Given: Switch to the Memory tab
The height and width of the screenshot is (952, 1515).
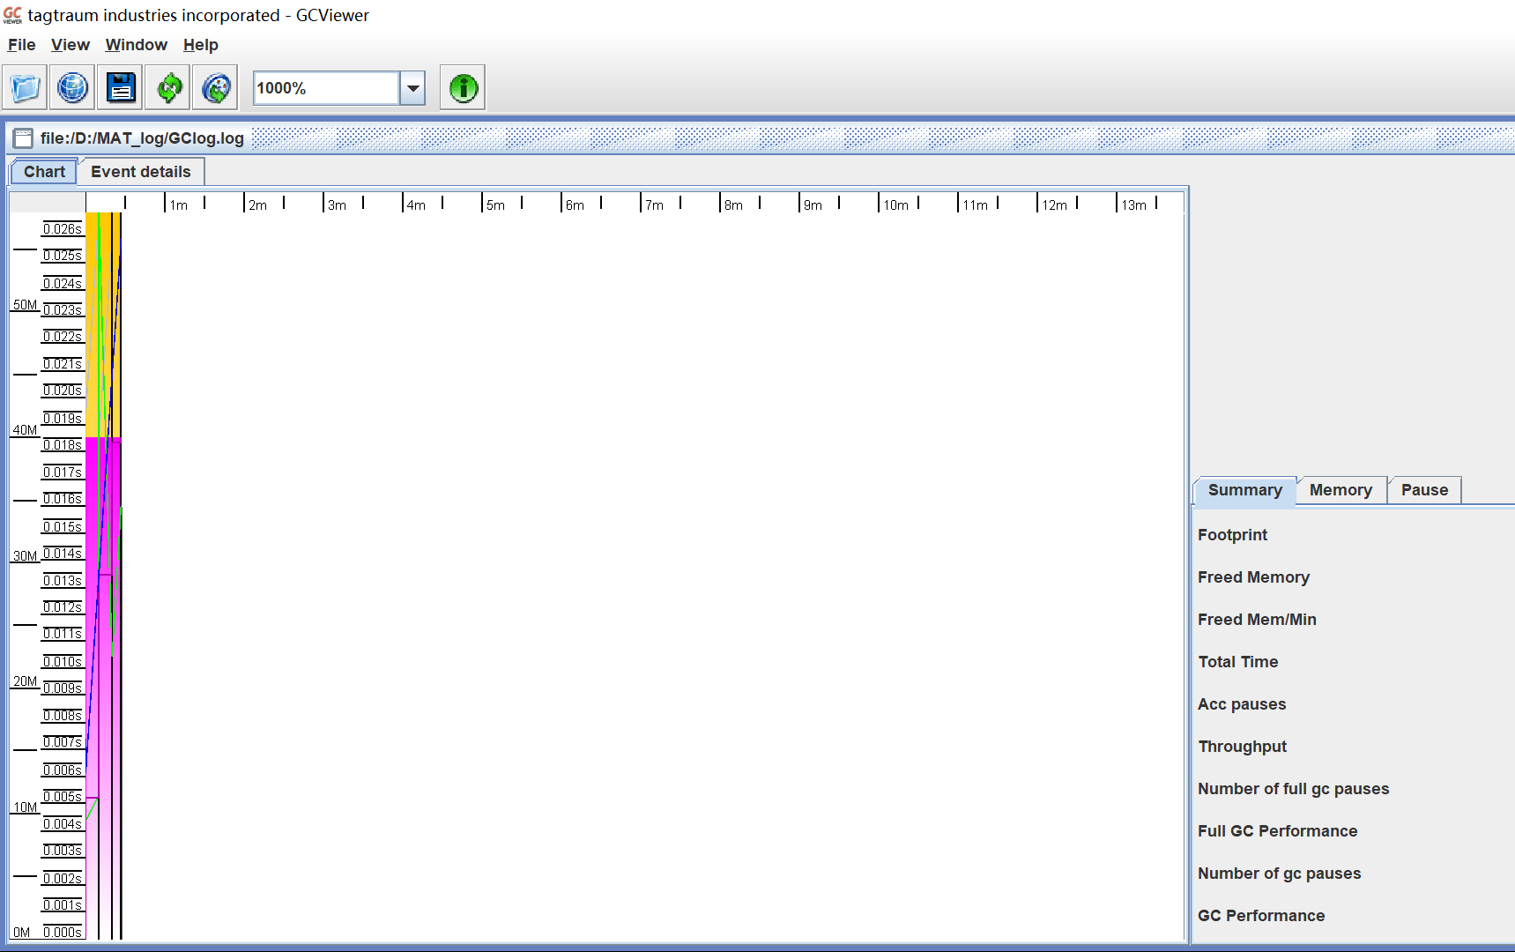Looking at the screenshot, I should (x=1340, y=490).
